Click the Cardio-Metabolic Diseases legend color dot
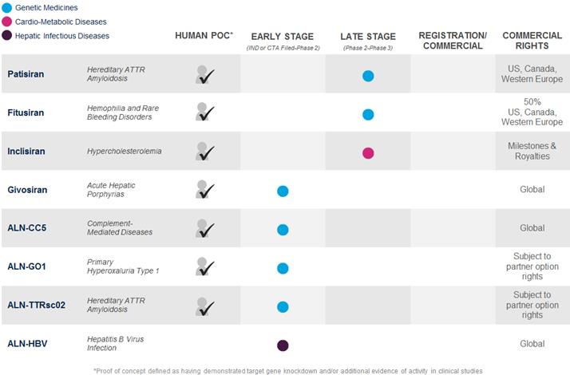This screenshot has height=375, width=570. click(x=6, y=22)
